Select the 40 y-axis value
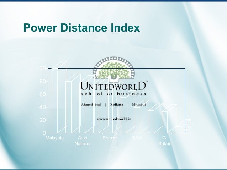The width and height of the screenshot is (227, 170). [x=43, y=107]
